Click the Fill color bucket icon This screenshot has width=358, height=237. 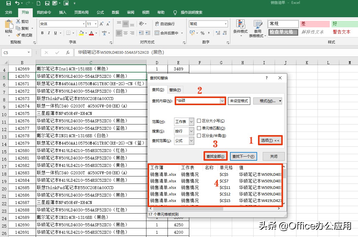point(81,33)
